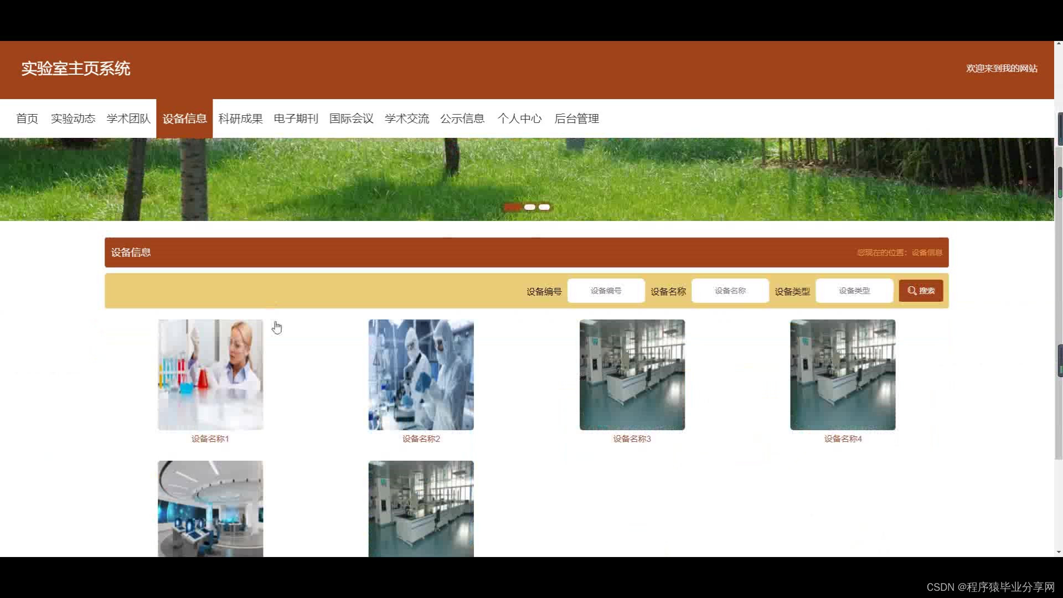Click the 设备类型 input field
The image size is (1063, 598).
[x=854, y=291]
